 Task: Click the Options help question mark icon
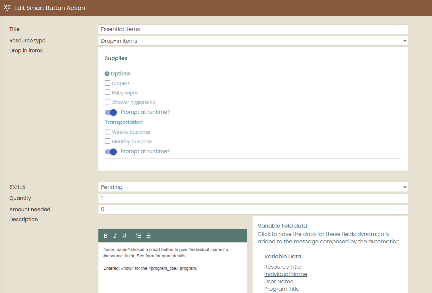pyautogui.click(x=107, y=74)
